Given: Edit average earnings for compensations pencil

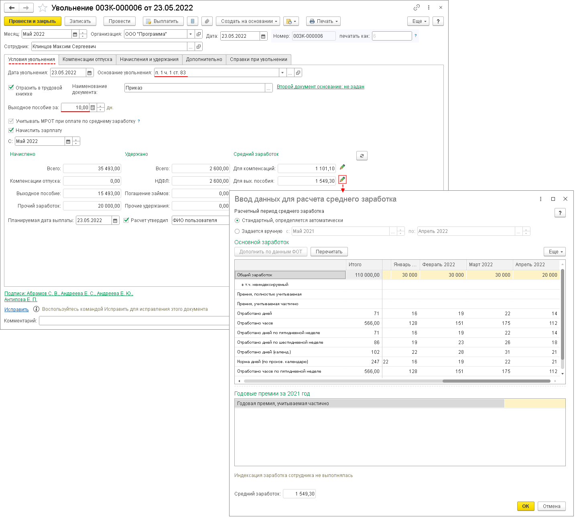Looking at the screenshot, I should tap(342, 167).
